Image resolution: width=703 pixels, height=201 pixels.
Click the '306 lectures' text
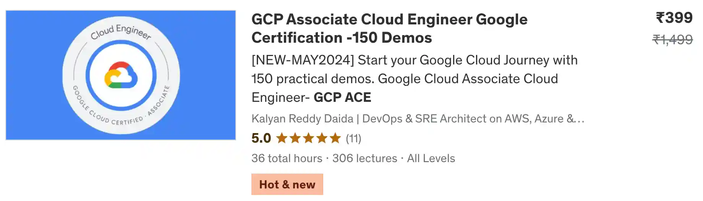(364, 158)
